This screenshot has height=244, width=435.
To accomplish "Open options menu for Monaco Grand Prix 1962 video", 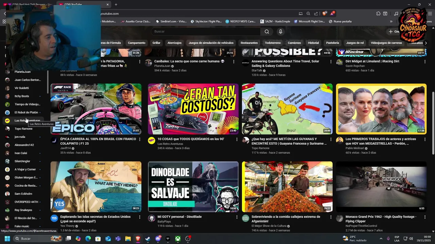I will point(425,217).
